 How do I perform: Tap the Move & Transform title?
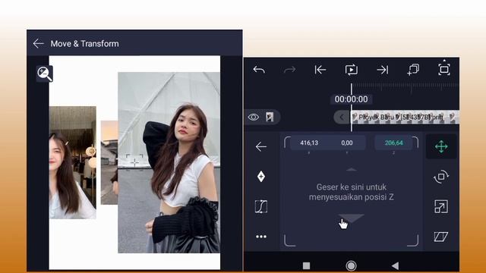[x=84, y=44]
